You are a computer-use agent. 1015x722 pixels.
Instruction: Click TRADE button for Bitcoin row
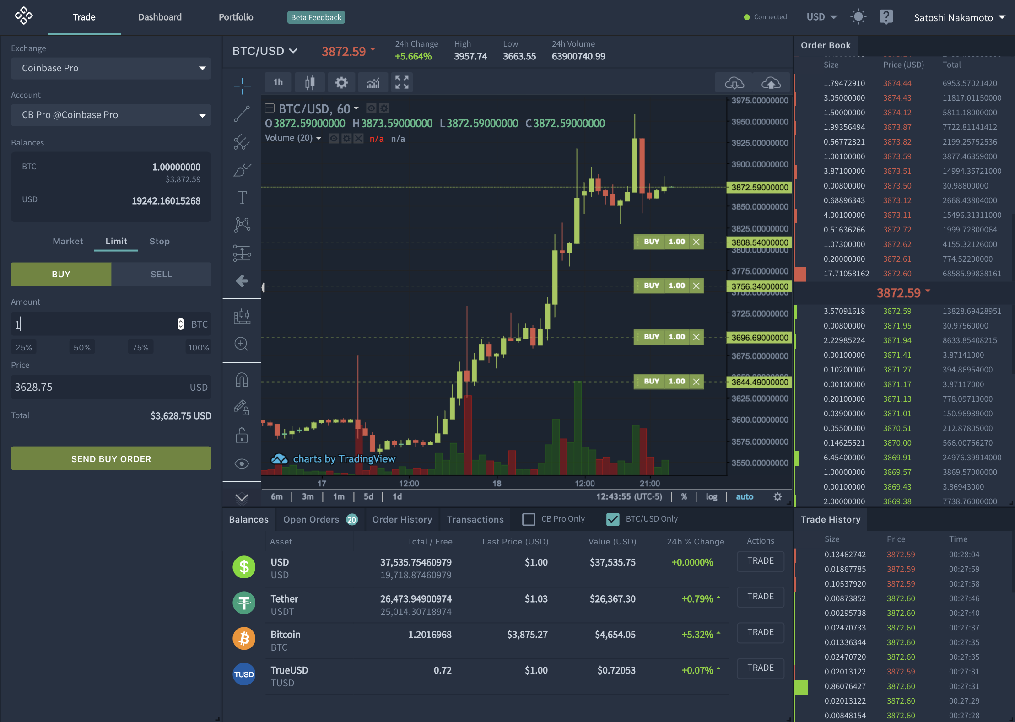pos(760,632)
